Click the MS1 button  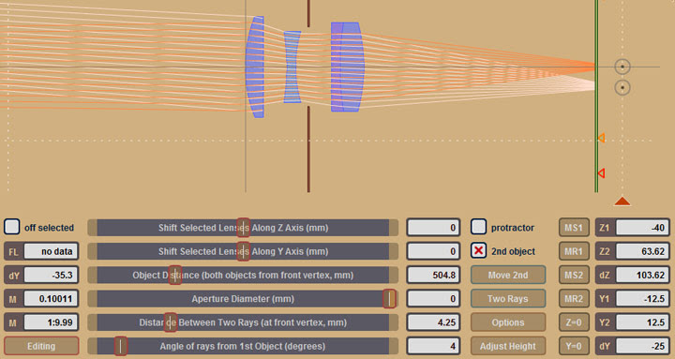(x=574, y=227)
